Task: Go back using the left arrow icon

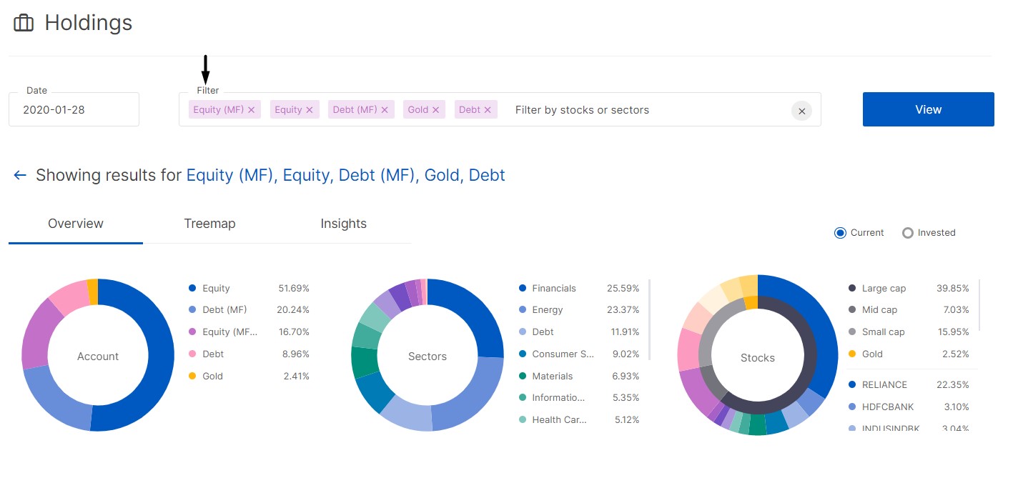Action: click(20, 175)
